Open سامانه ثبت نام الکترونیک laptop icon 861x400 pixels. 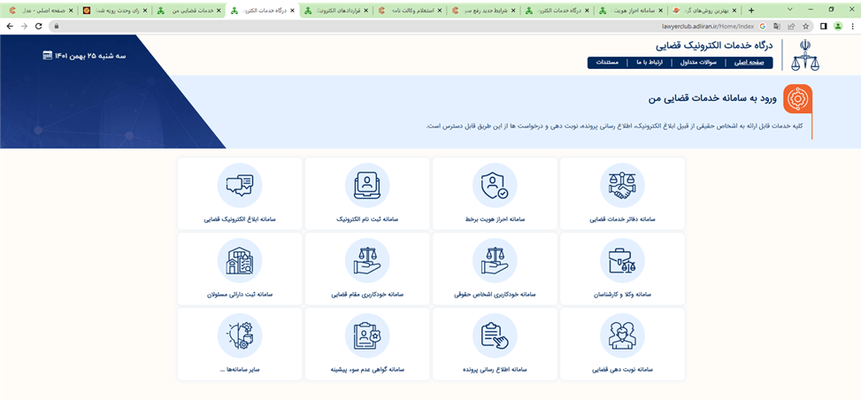367,186
